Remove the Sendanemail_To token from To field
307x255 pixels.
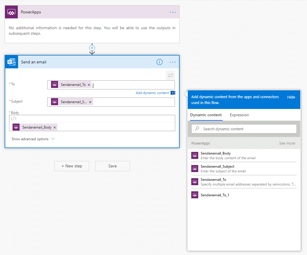point(89,85)
